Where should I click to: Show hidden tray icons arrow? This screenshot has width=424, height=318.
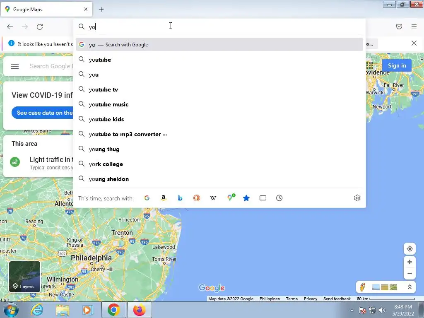pos(352,310)
